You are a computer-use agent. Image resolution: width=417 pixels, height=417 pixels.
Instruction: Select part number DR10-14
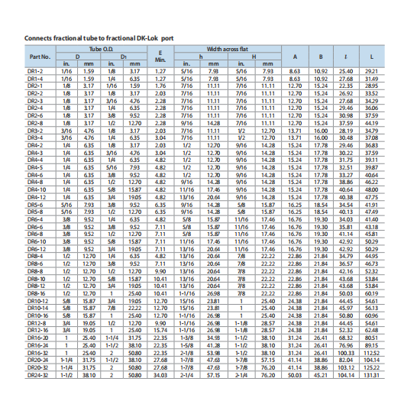(38, 308)
